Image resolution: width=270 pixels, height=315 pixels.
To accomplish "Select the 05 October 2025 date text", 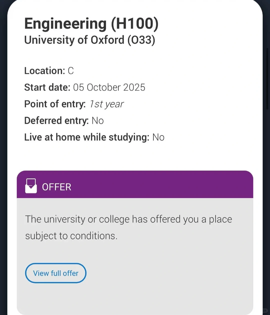I will click(109, 87).
